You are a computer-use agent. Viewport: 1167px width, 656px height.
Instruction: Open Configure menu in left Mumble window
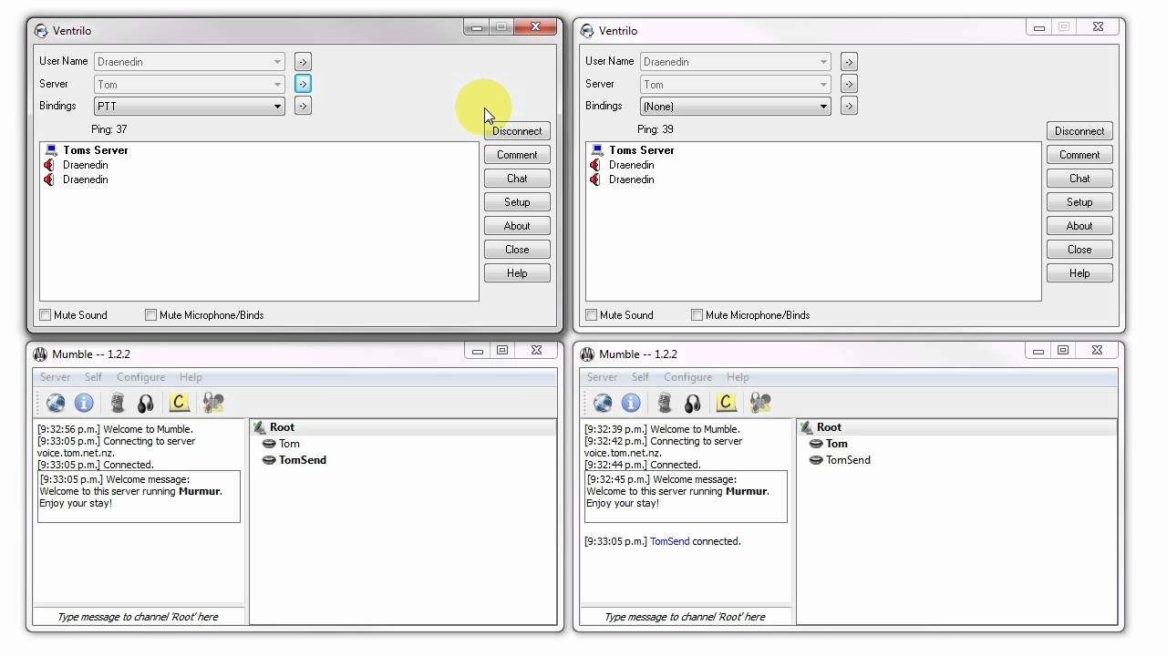tap(141, 377)
